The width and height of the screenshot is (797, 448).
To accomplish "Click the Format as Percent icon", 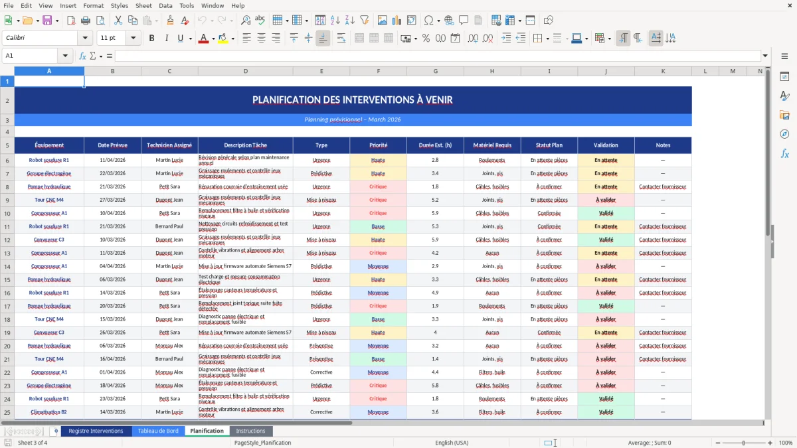I will point(426,38).
